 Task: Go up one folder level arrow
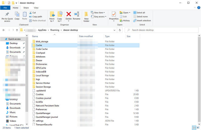(17, 30)
